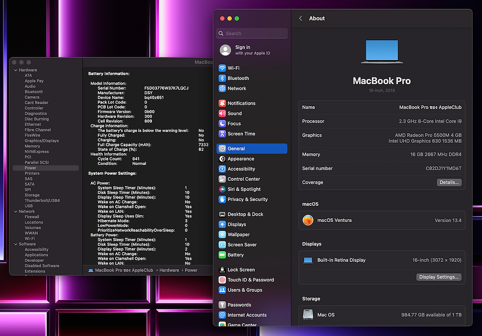This screenshot has width=482, height=336.
Task: Click the computer Name field in About
Action: coord(382,108)
